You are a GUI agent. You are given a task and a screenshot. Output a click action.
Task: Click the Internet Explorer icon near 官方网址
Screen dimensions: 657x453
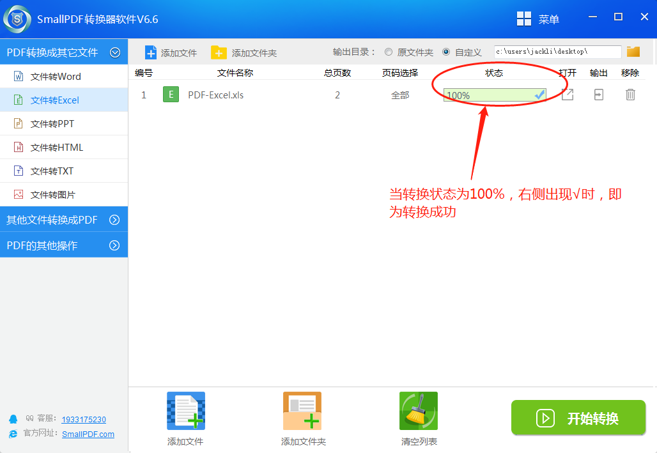pyautogui.click(x=13, y=434)
